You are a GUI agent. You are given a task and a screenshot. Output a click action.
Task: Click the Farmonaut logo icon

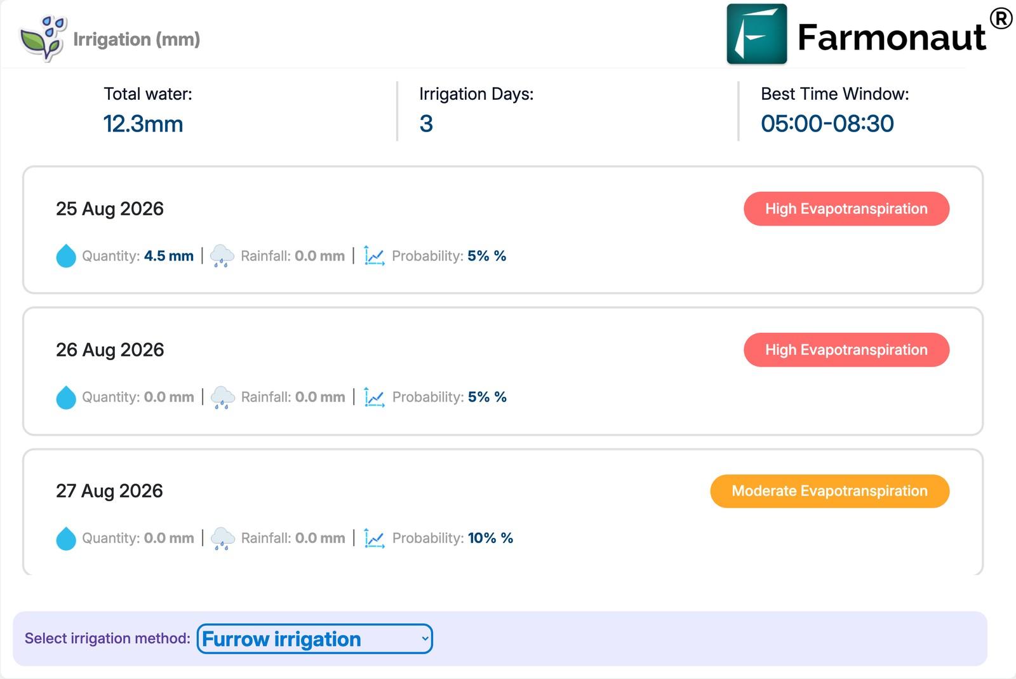[x=757, y=34]
